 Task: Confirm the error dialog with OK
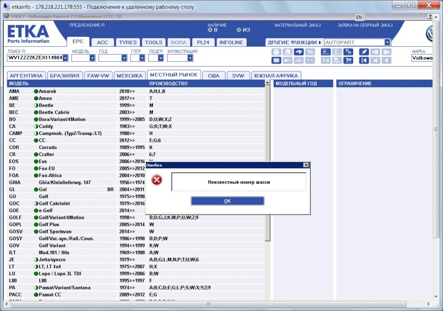tap(227, 201)
